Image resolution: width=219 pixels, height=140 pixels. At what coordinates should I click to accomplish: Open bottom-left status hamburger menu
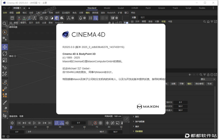click(4, 137)
